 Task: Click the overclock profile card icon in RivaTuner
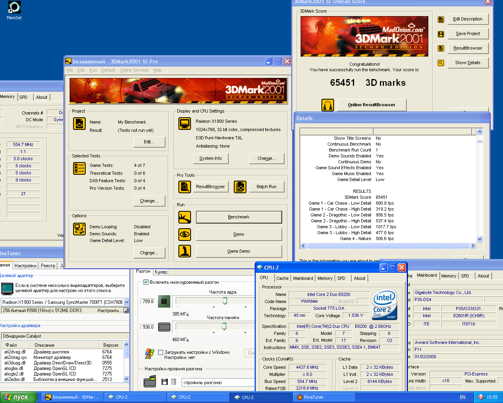tap(150, 381)
